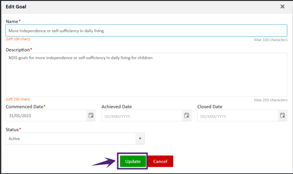Expand the Status dropdown arrow

[x=140, y=139]
